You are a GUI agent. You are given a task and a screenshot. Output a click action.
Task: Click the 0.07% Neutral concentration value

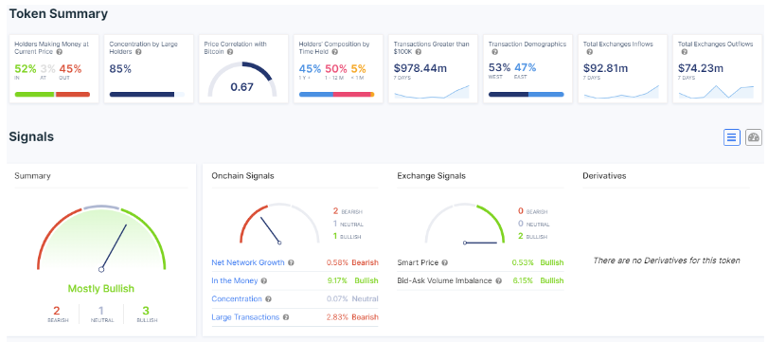[352, 298]
